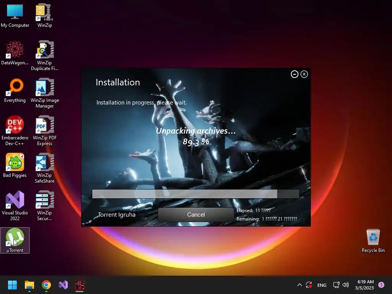Minimize the installer window

point(294,74)
